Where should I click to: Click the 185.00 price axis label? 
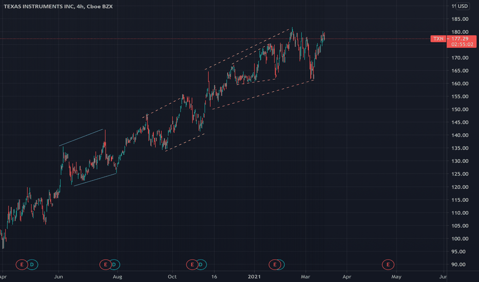pos(460,19)
